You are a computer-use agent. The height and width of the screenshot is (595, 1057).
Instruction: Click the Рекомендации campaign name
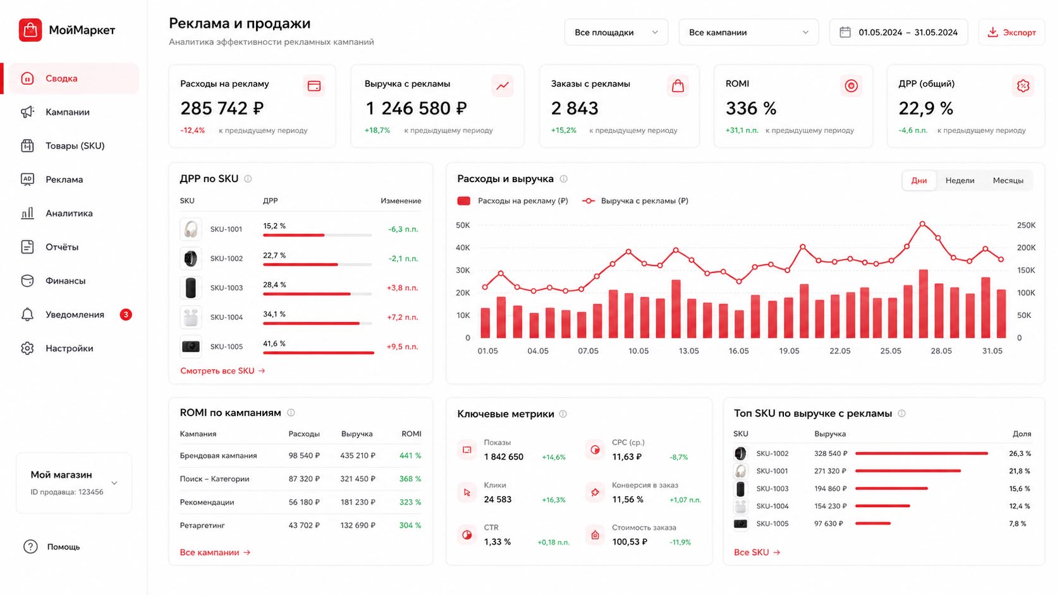click(207, 503)
